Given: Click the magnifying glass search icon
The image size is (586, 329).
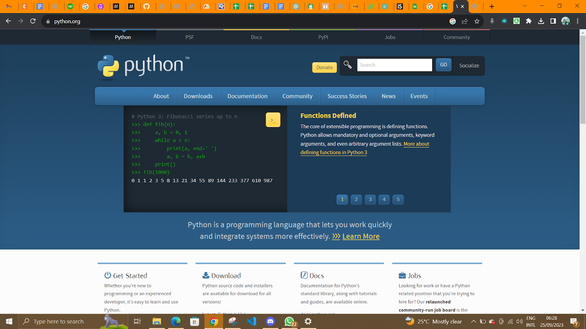Looking at the screenshot, I should click(348, 65).
